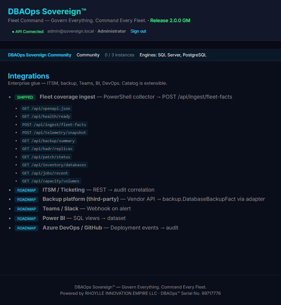Click DBAOps Sovereign Community edition name
Viewport: 281px width, 305px height.
(40, 55)
